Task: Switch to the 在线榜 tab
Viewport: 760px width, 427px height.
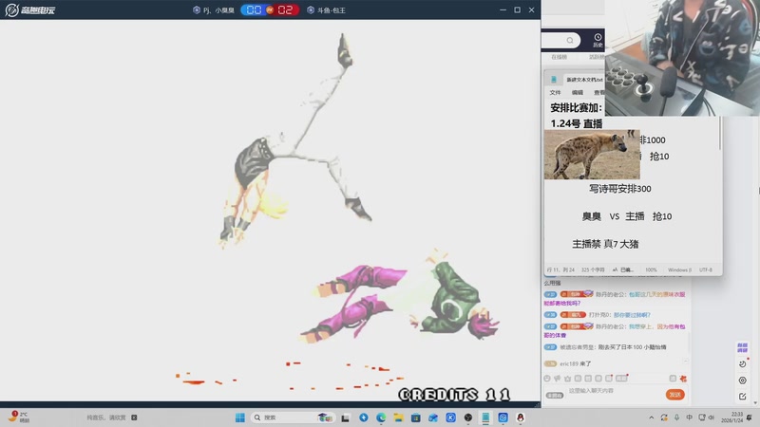Action: (559, 57)
